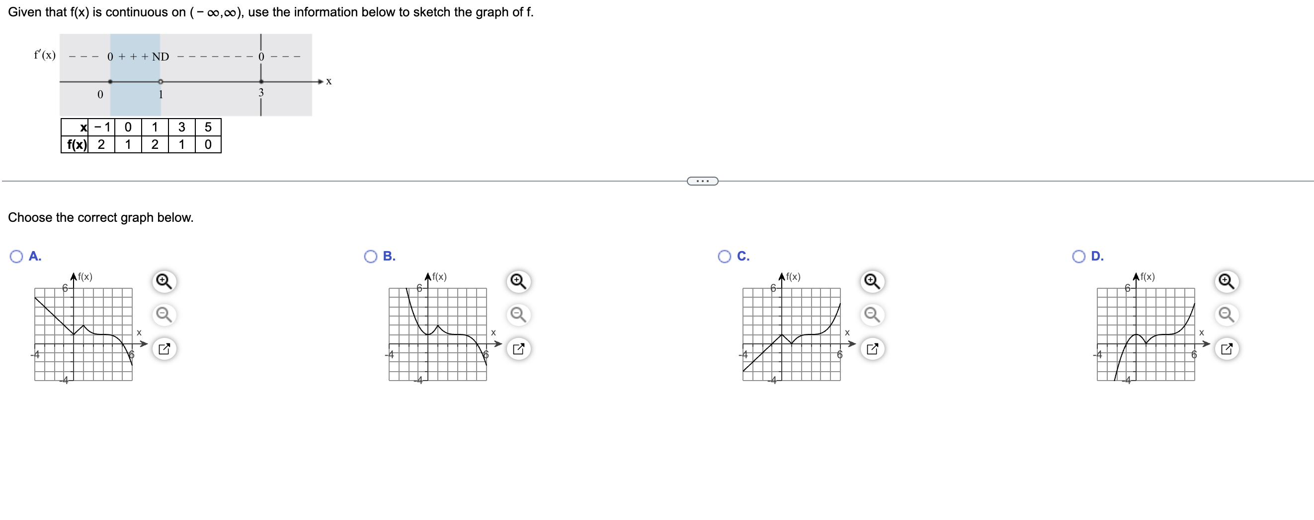Click the answer choice D label
The width and height of the screenshot is (1314, 520).
coord(1097,256)
